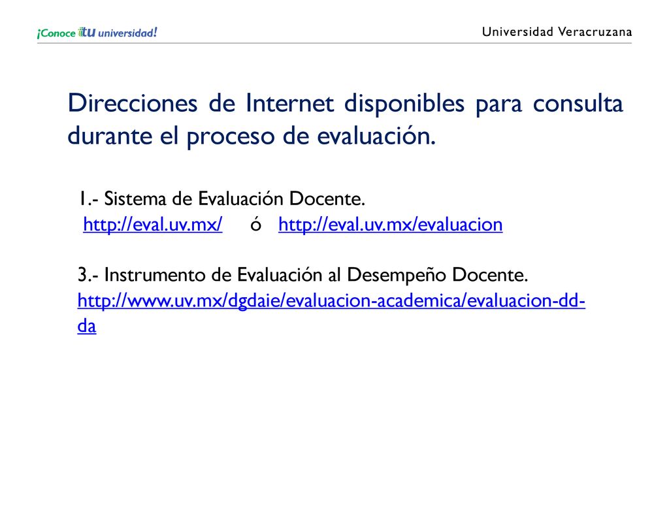Click '1.- Sistema de Evaluación Docente.' text

pos(221,199)
